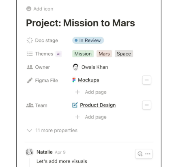Select the Mars theme tag

(x=104, y=54)
